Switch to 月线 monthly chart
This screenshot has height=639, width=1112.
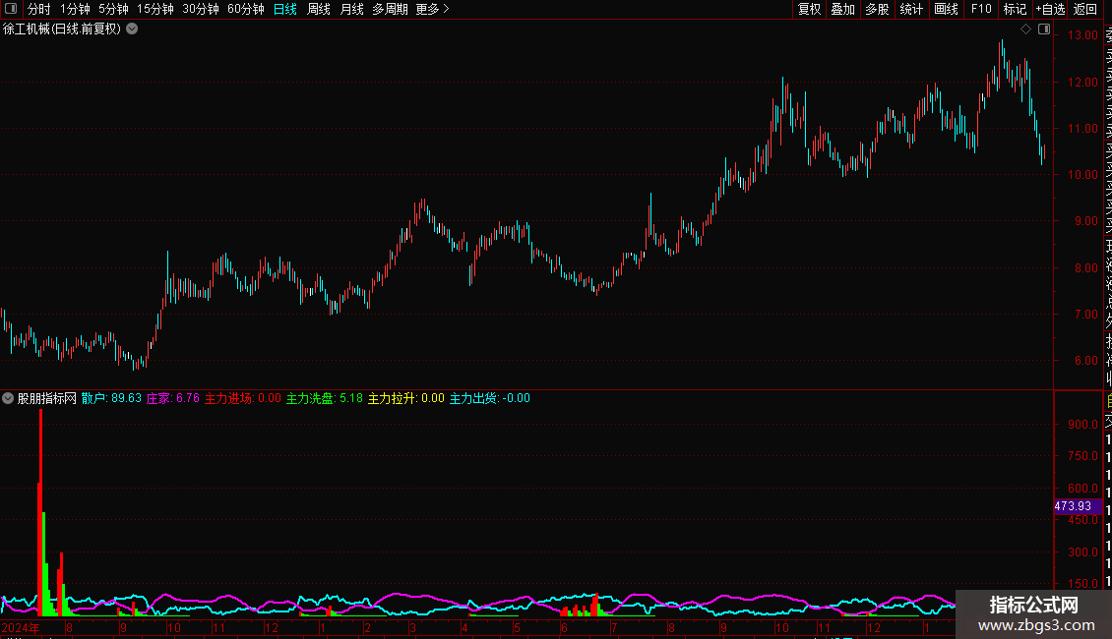pos(351,9)
